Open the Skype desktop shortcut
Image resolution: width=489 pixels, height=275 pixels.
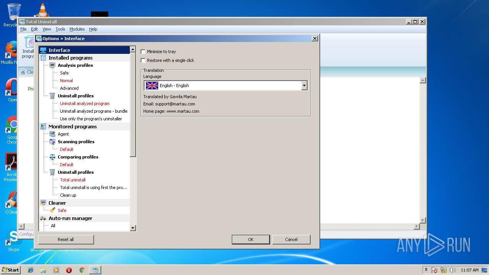tap(13, 241)
